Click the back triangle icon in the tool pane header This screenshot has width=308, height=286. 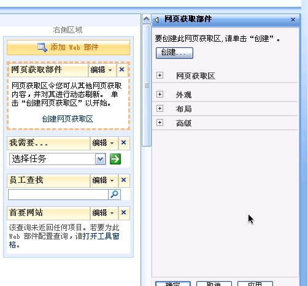157,20
